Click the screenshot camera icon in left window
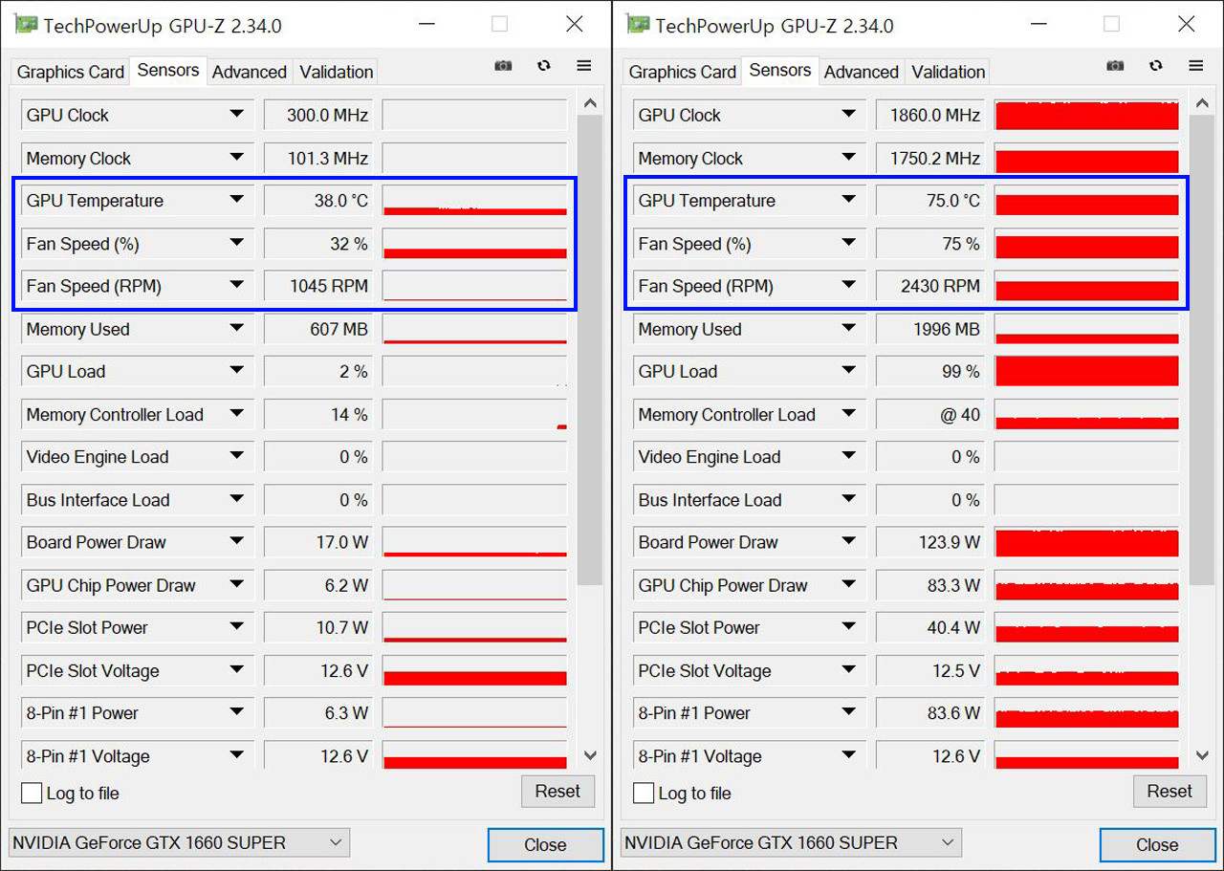Viewport: 1224px width, 871px height. tap(503, 66)
